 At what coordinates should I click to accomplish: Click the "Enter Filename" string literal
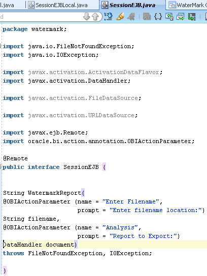[130, 201]
